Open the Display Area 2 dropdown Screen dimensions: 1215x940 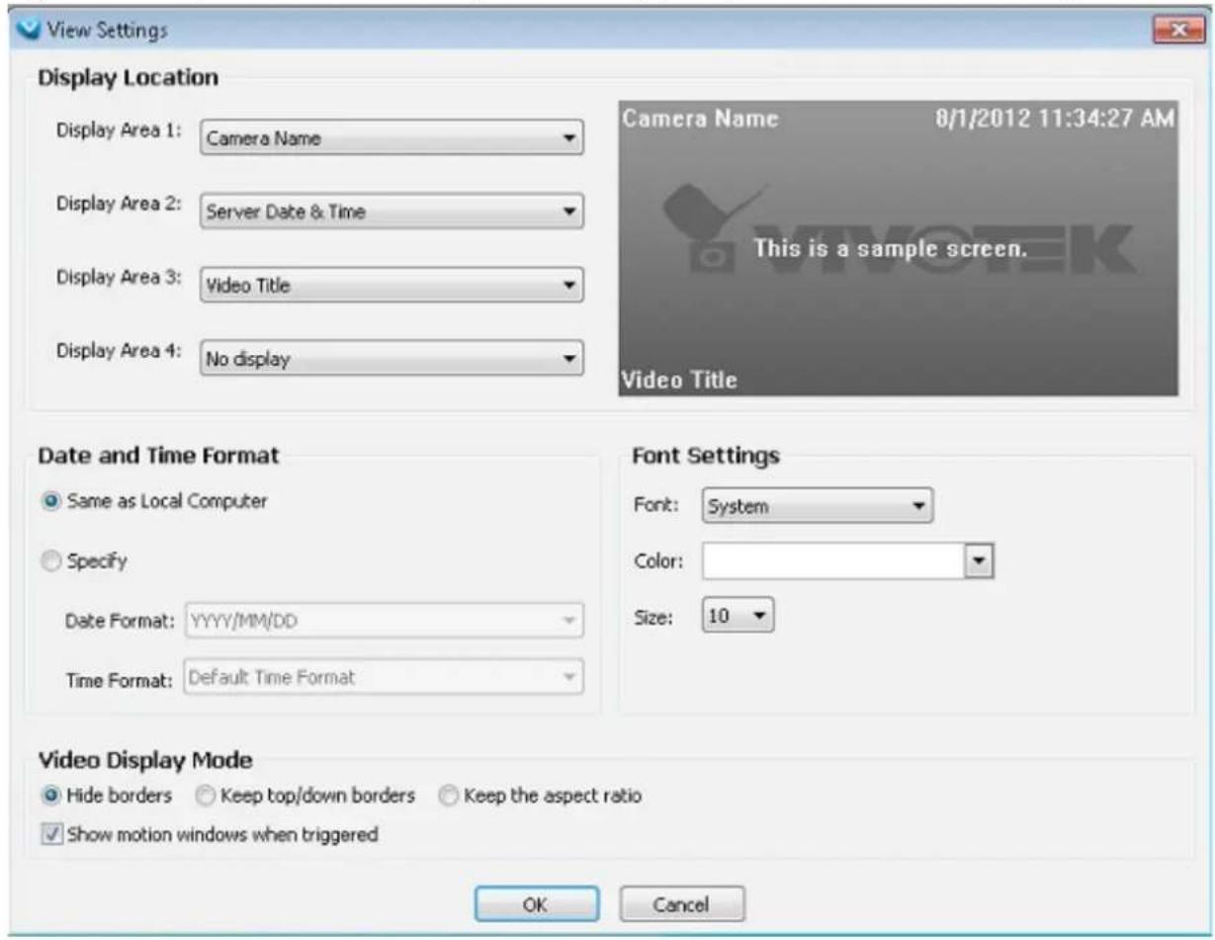point(391,212)
